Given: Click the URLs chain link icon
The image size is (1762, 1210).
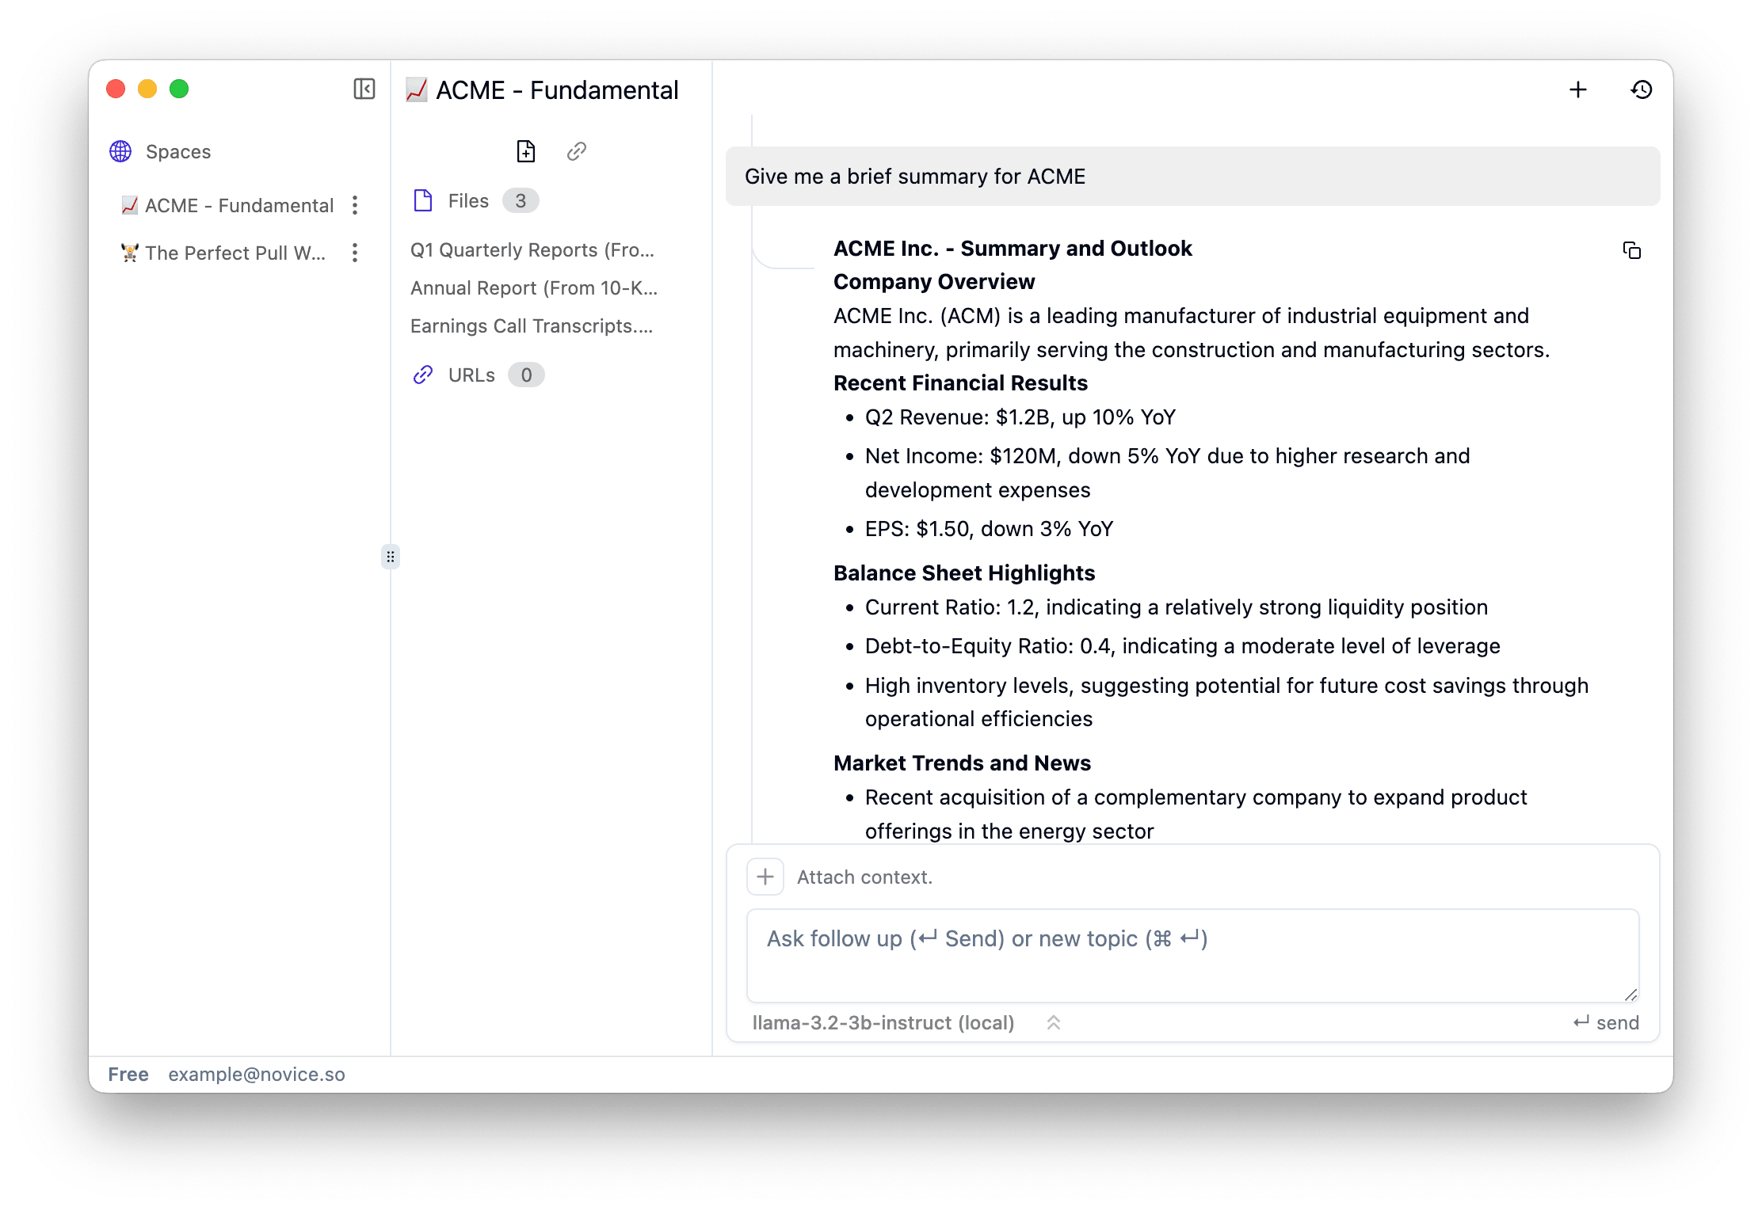Looking at the screenshot, I should tap(423, 375).
